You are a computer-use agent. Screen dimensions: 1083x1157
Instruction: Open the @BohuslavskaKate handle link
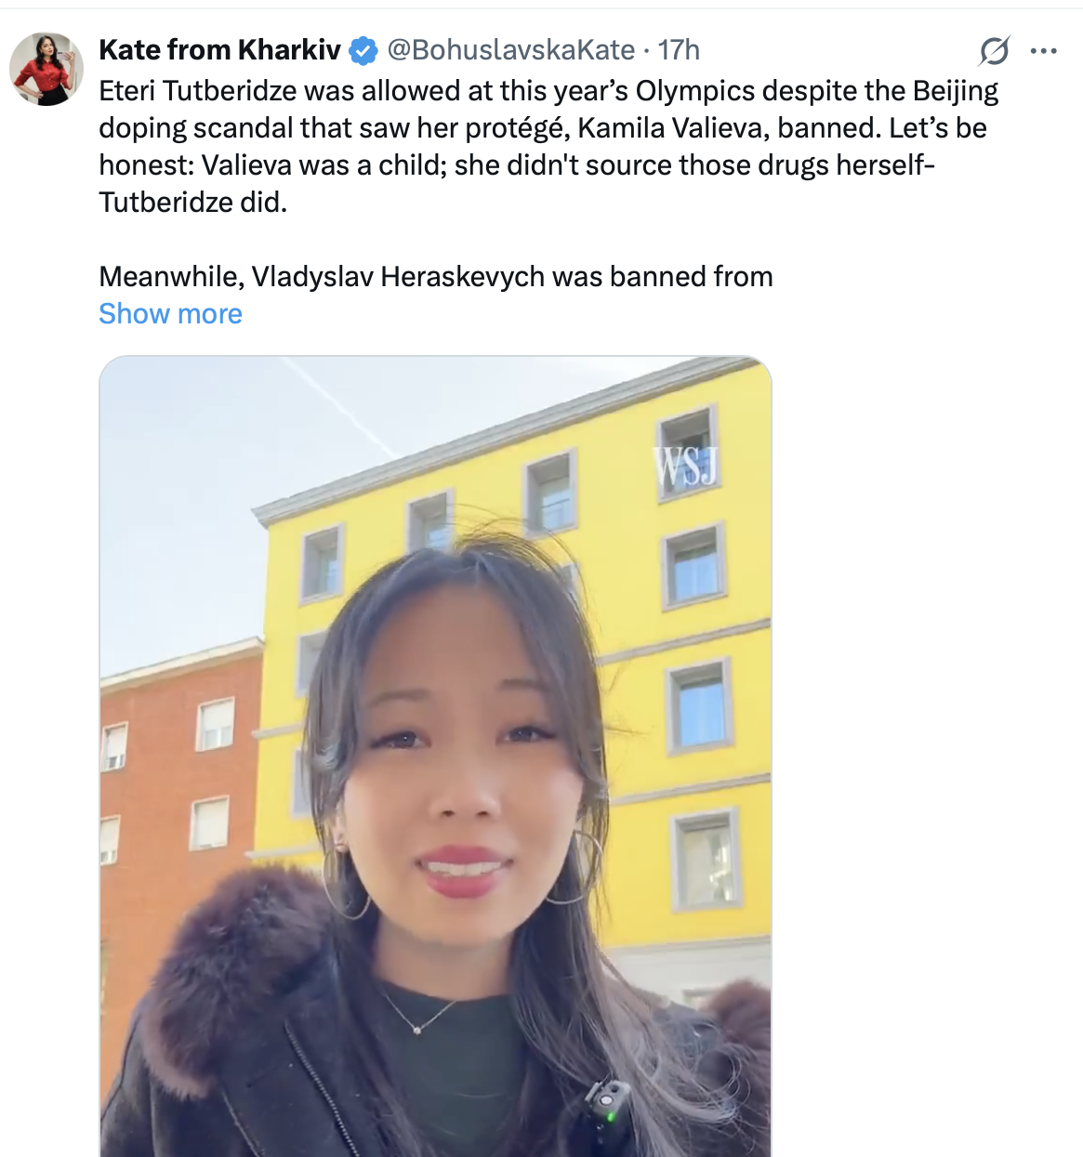[510, 50]
